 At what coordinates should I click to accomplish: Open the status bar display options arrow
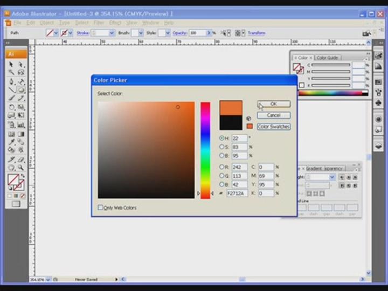(116, 279)
